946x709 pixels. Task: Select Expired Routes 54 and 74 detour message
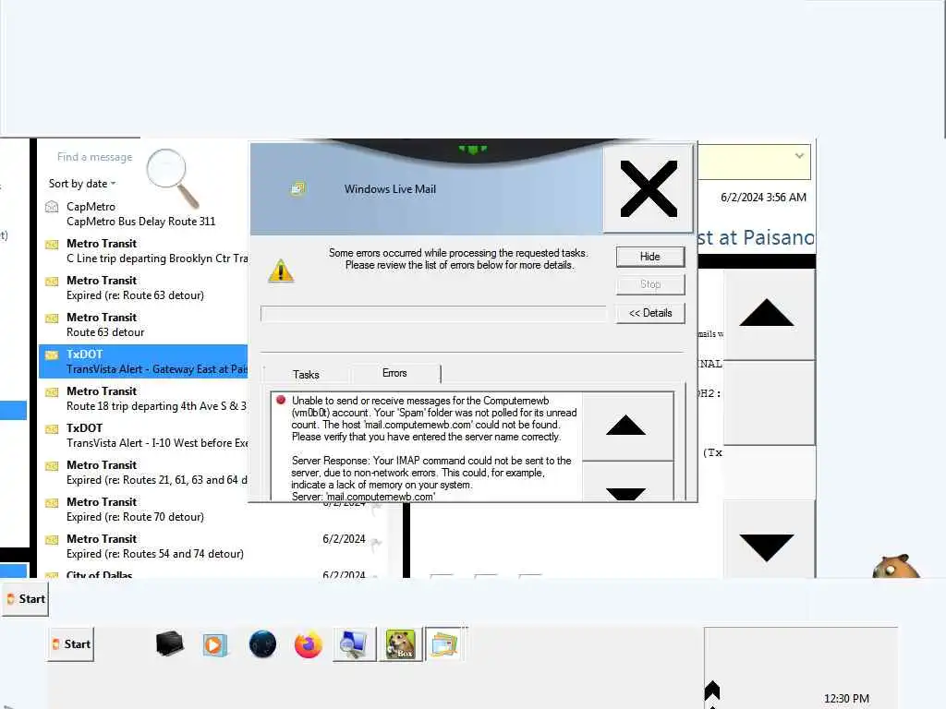[212, 547]
